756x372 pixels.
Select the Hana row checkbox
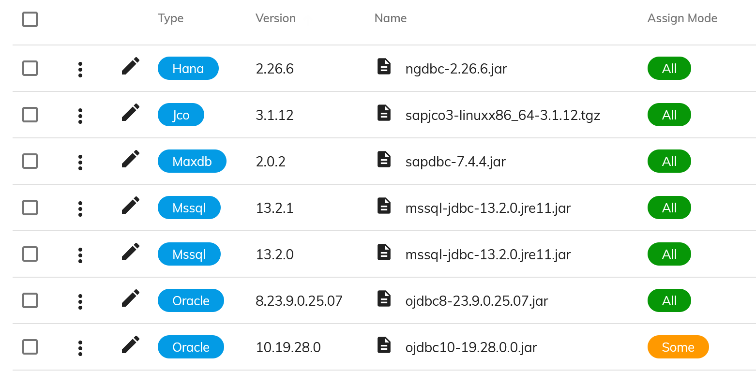click(x=30, y=68)
